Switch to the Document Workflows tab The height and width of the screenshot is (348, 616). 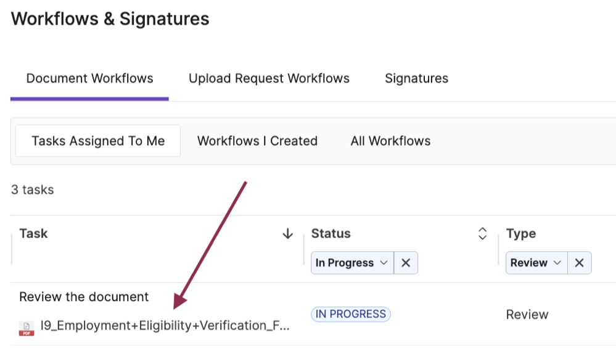[89, 79]
